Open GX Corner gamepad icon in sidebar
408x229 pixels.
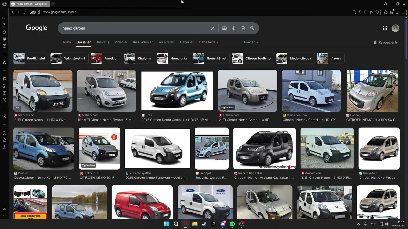(4, 18)
